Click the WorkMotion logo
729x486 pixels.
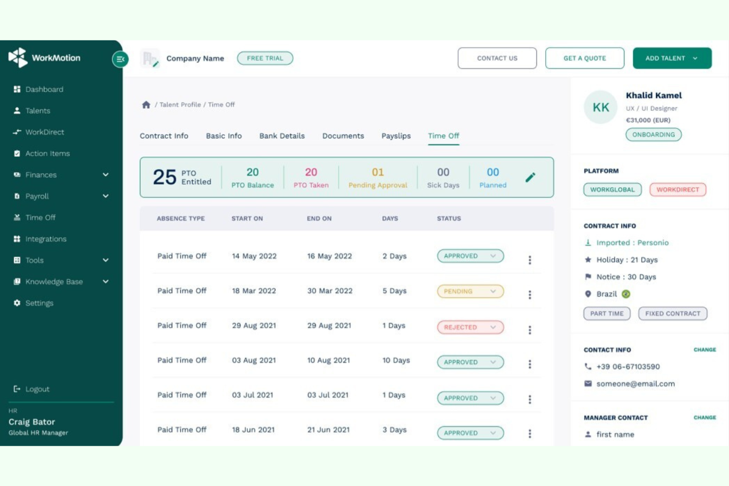44,58
